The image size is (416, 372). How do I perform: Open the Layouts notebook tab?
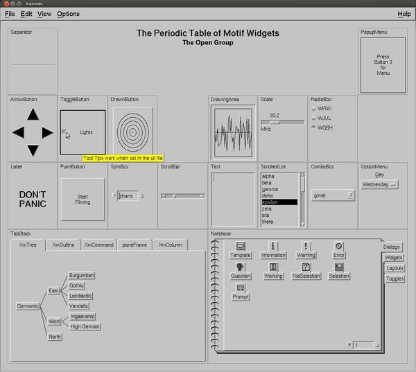(395, 268)
